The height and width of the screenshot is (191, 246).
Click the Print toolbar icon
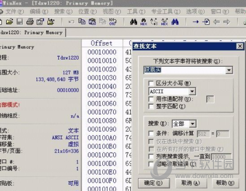point(30,22)
